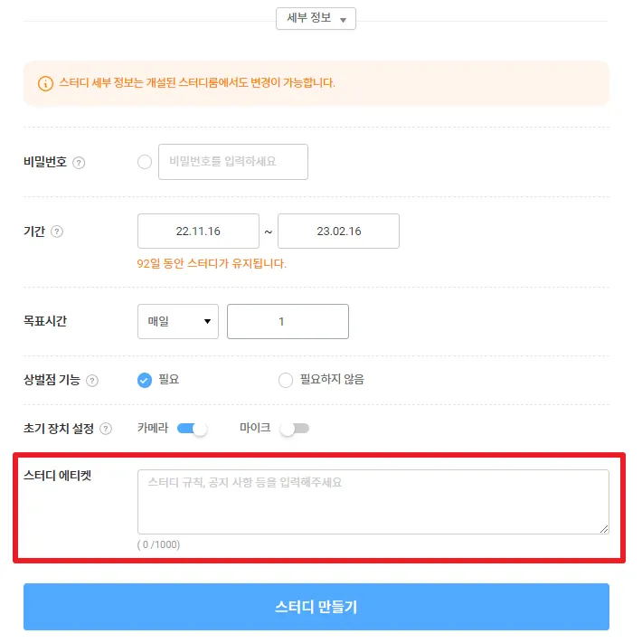Click the 초기 장치 설정 help icon

coord(106,429)
